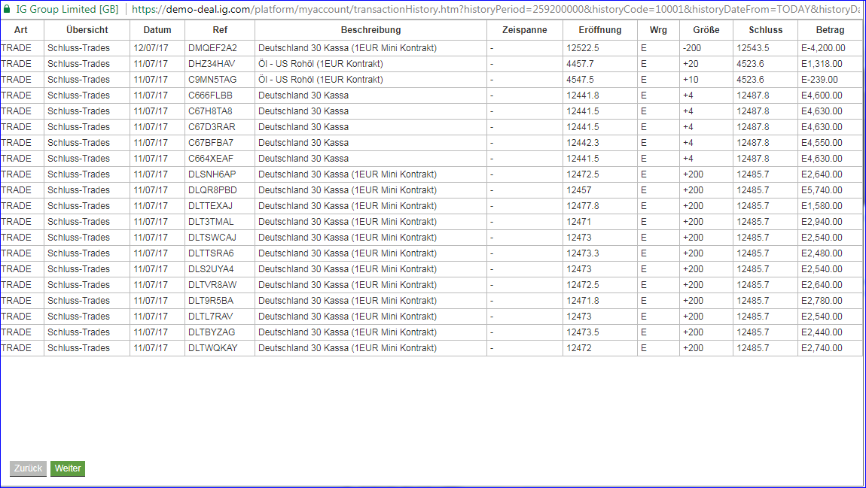Screen dimensions: 866x488
Task: Click the green padlock security icon
Action: click(7, 9)
